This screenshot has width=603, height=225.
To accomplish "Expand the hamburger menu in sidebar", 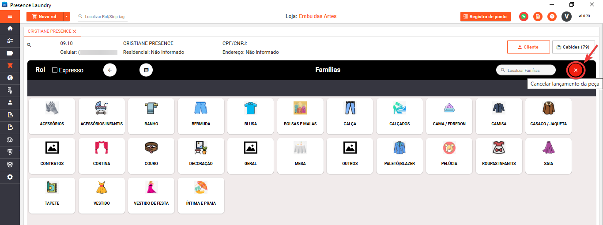I will [10, 16].
